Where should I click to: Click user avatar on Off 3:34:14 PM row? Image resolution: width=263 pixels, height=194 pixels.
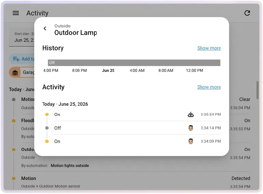pos(191,128)
